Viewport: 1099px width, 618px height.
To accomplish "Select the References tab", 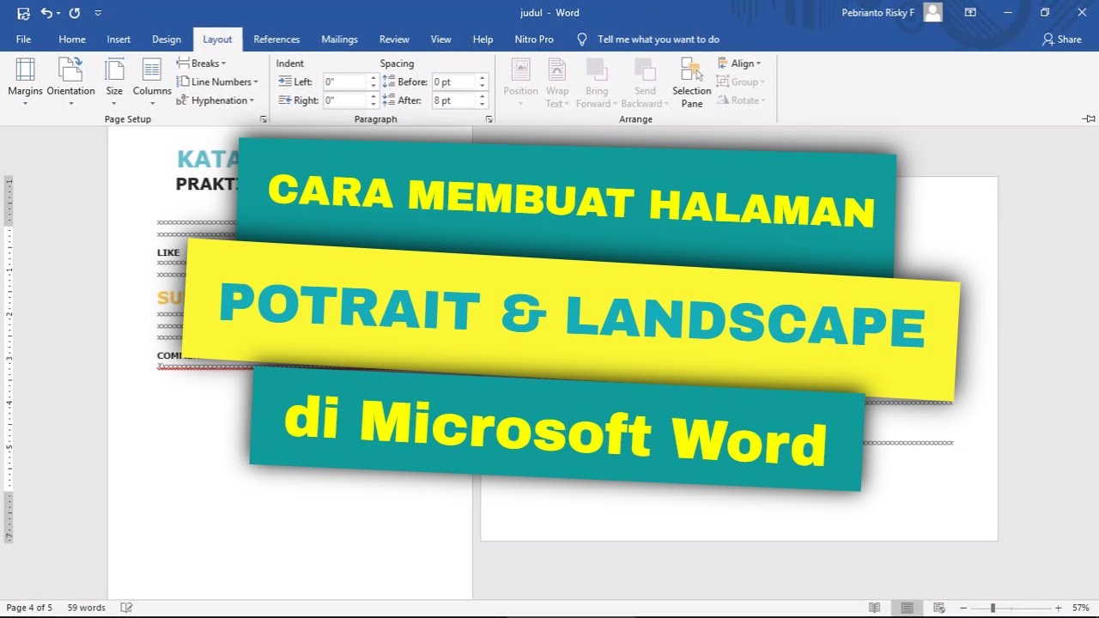I will [276, 39].
